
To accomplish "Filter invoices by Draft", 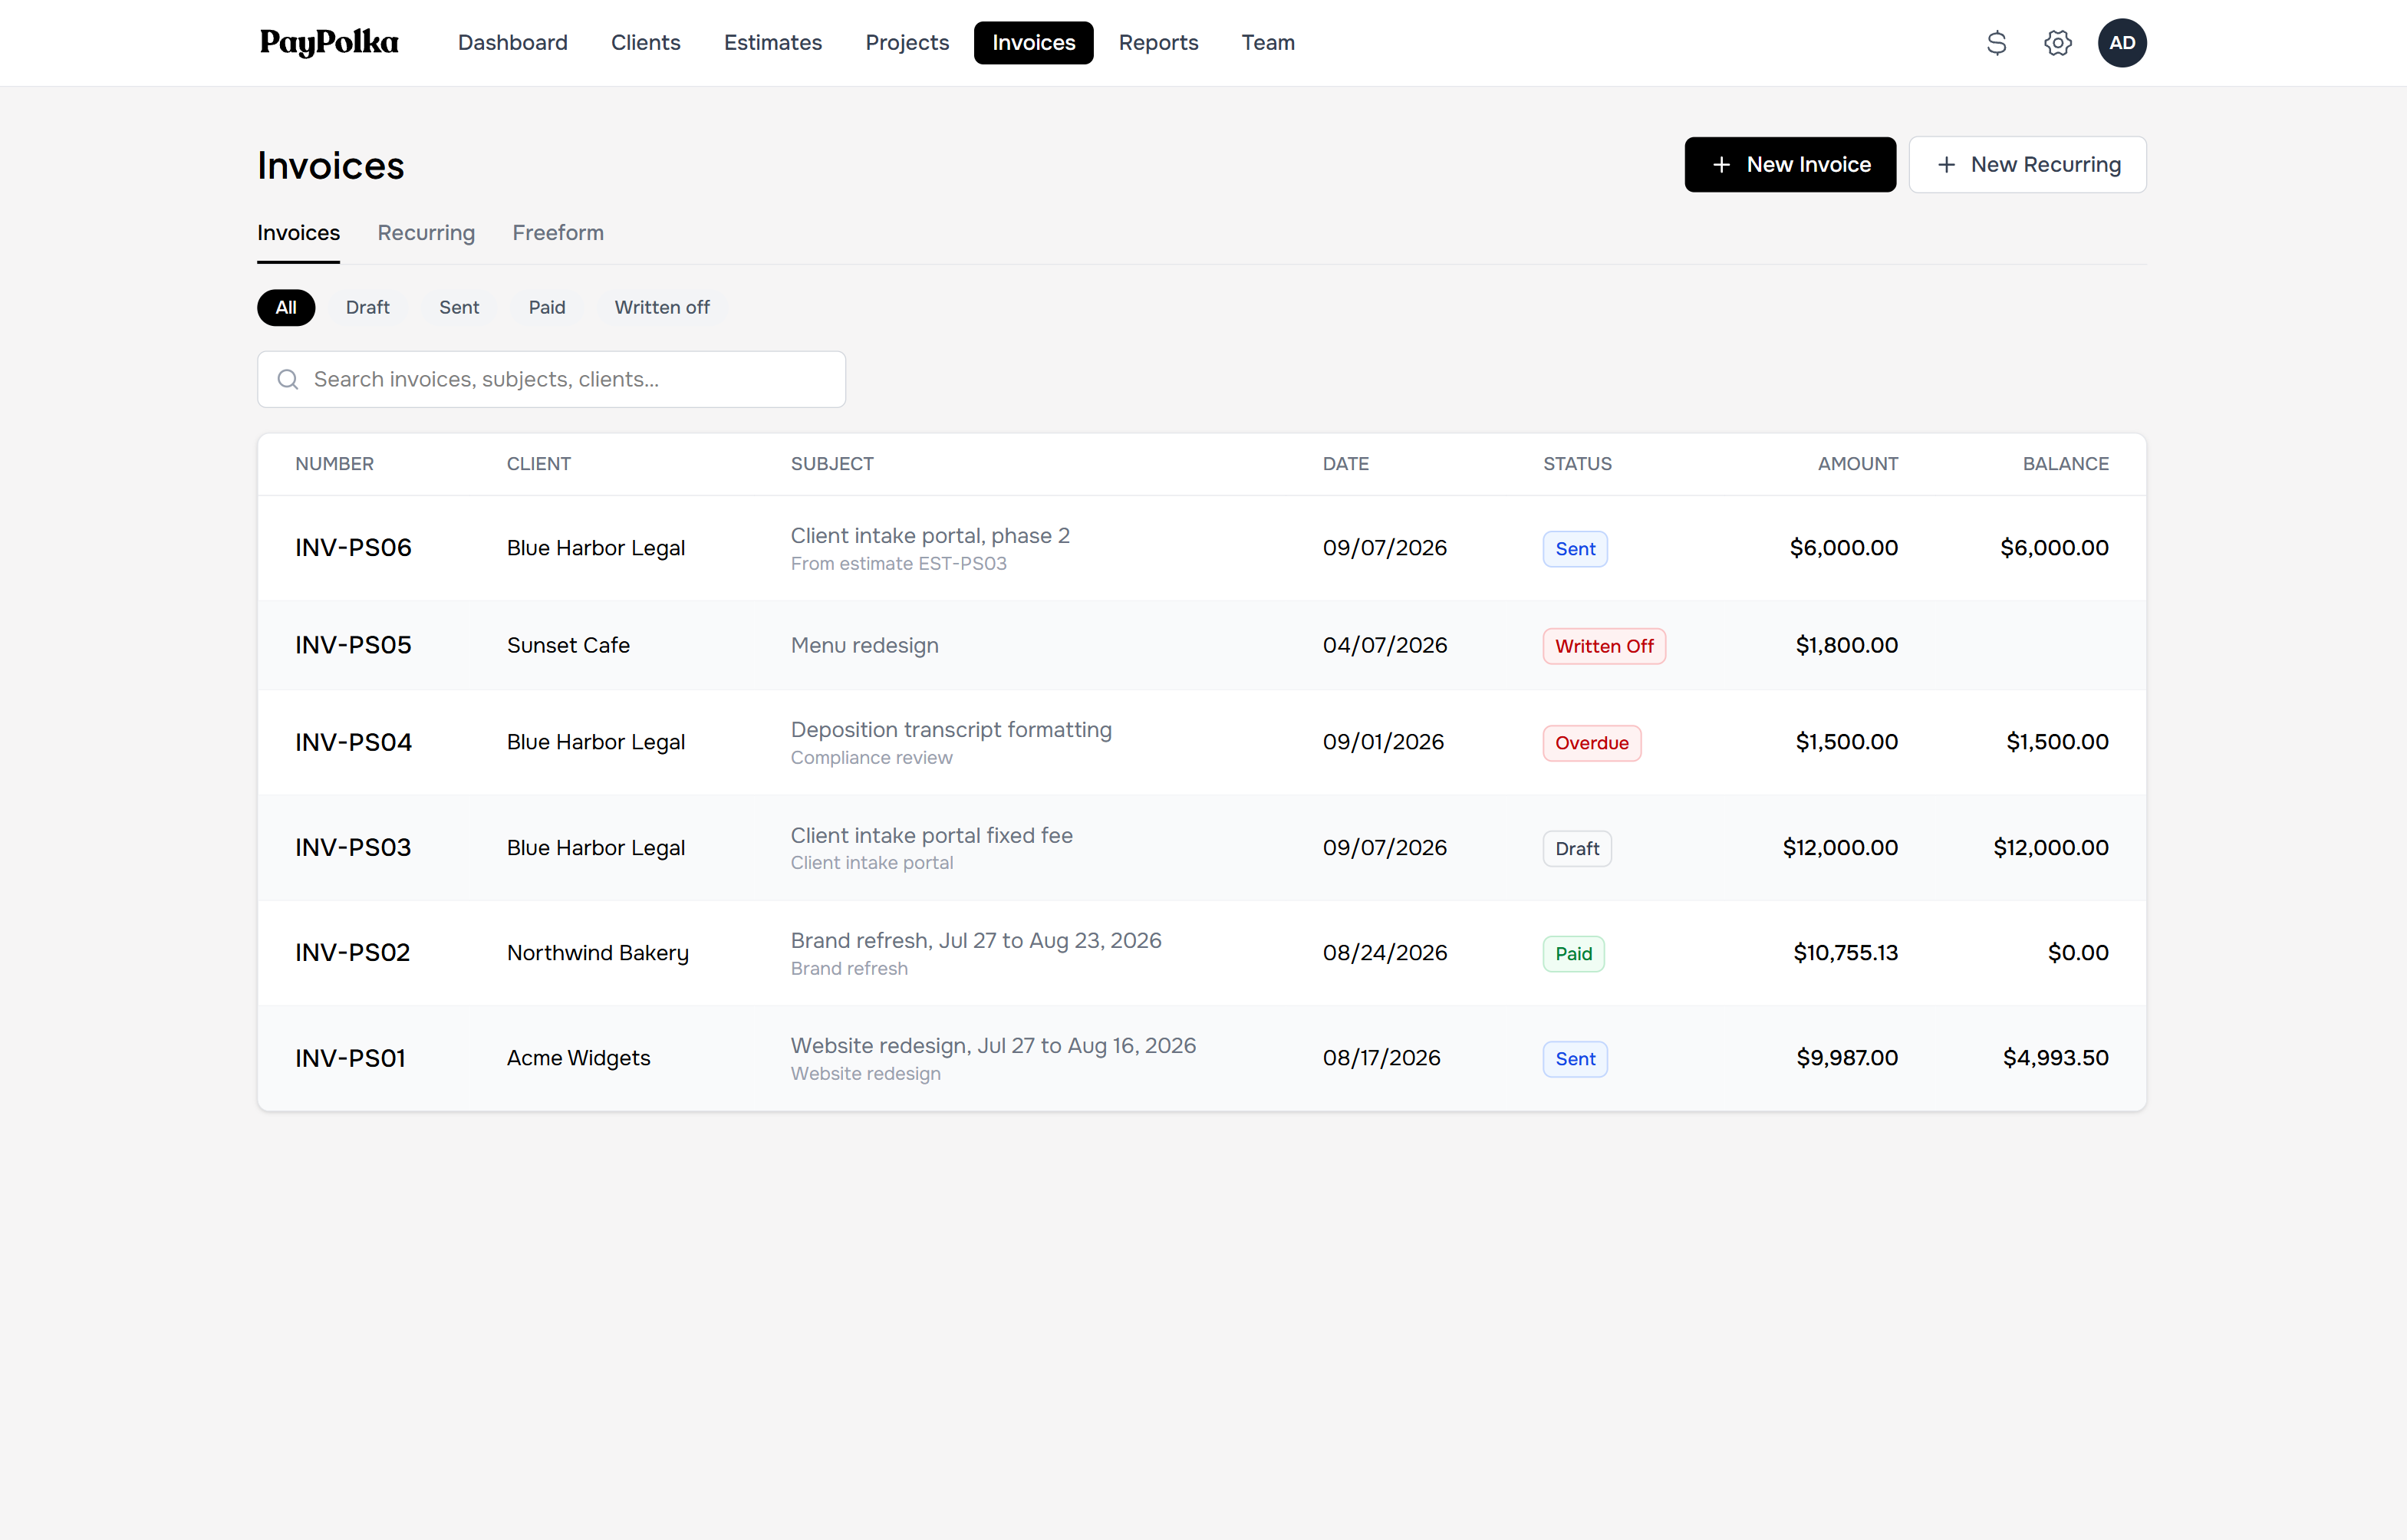I will [x=367, y=307].
